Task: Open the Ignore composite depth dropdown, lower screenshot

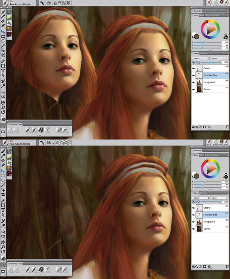Action: tap(219, 198)
